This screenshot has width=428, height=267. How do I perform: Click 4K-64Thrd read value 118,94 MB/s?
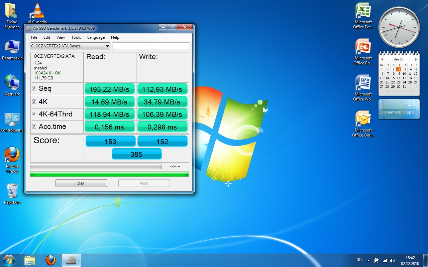point(110,114)
